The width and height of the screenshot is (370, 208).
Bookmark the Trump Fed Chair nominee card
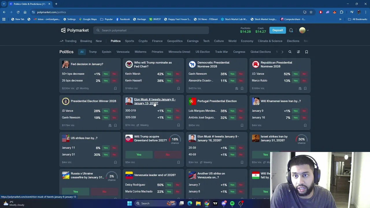tap(179, 88)
